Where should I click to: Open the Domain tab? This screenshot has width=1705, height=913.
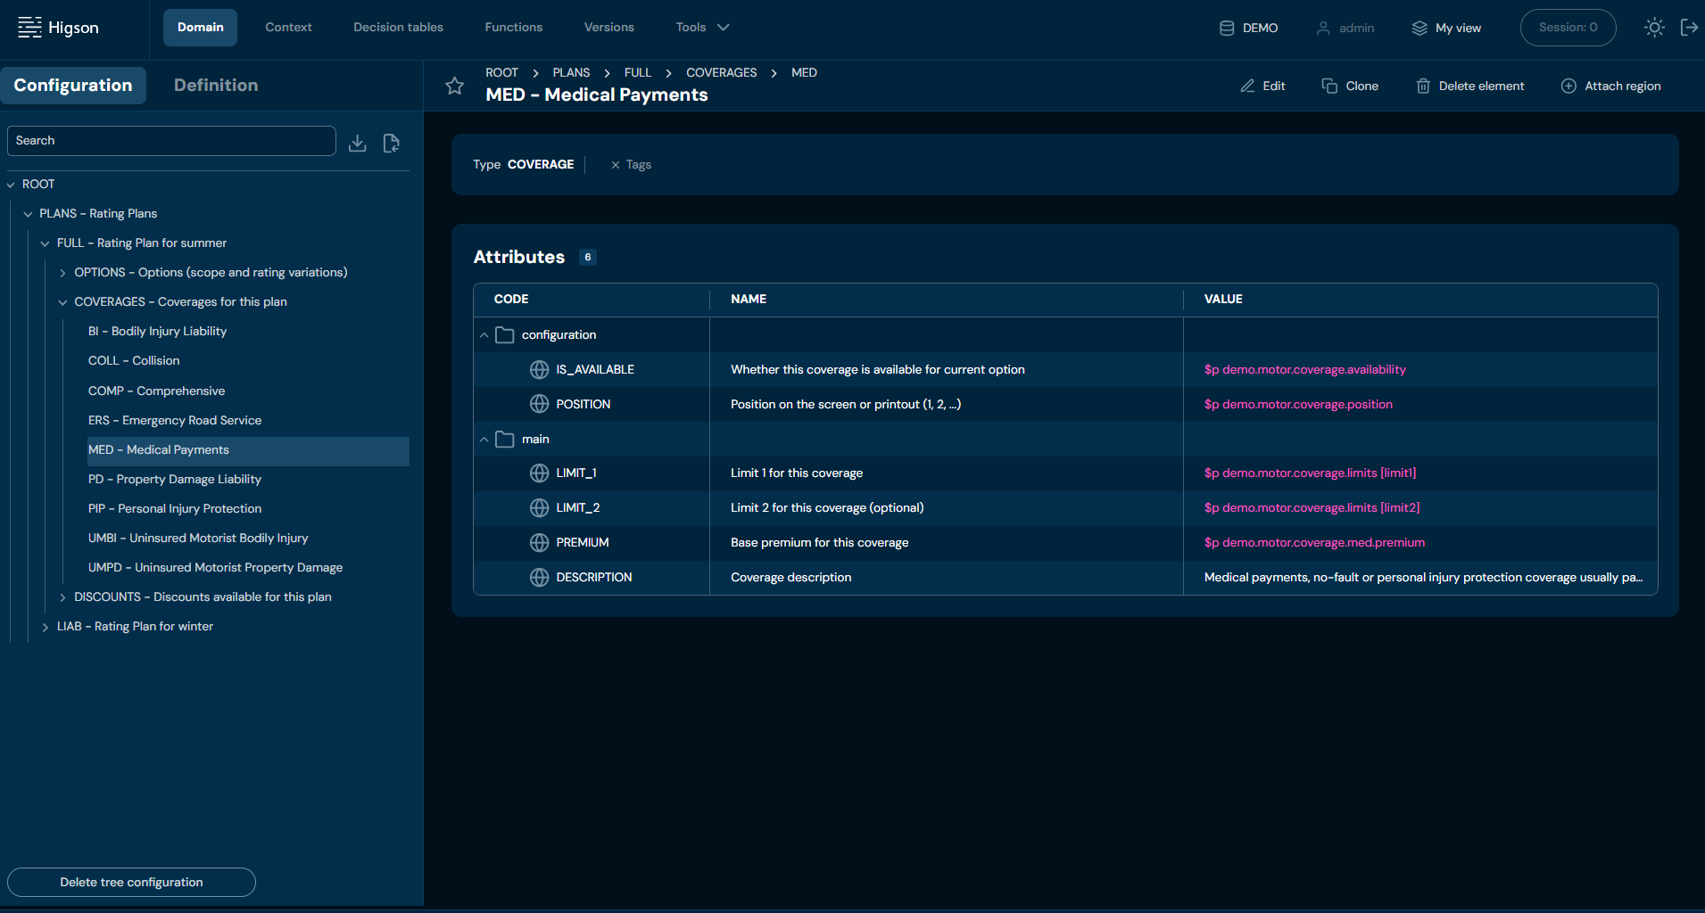[200, 28]
